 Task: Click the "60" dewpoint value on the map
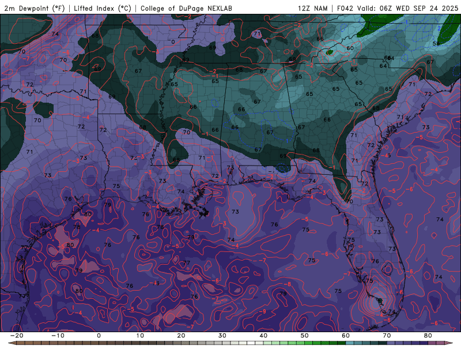(350, 48)
